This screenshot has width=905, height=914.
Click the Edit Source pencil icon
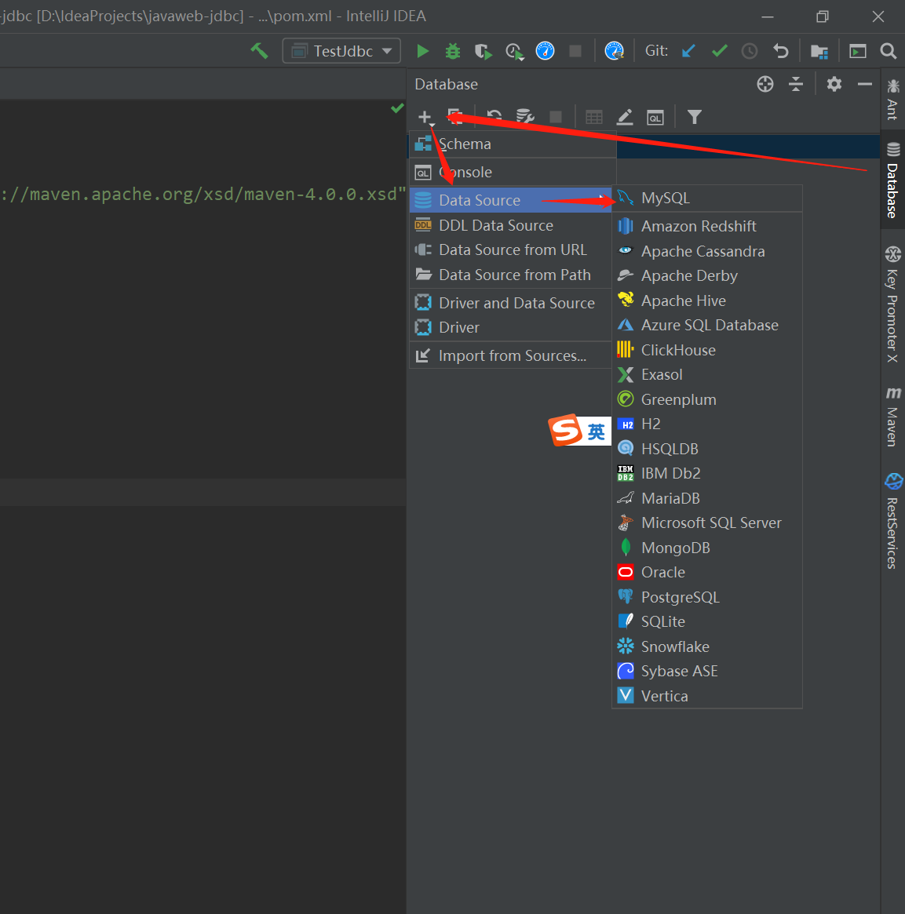(625, 117)
